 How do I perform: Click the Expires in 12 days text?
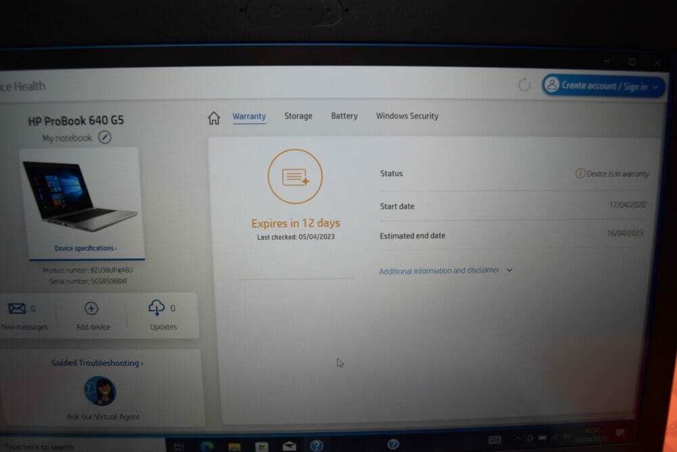click(296, 224)
